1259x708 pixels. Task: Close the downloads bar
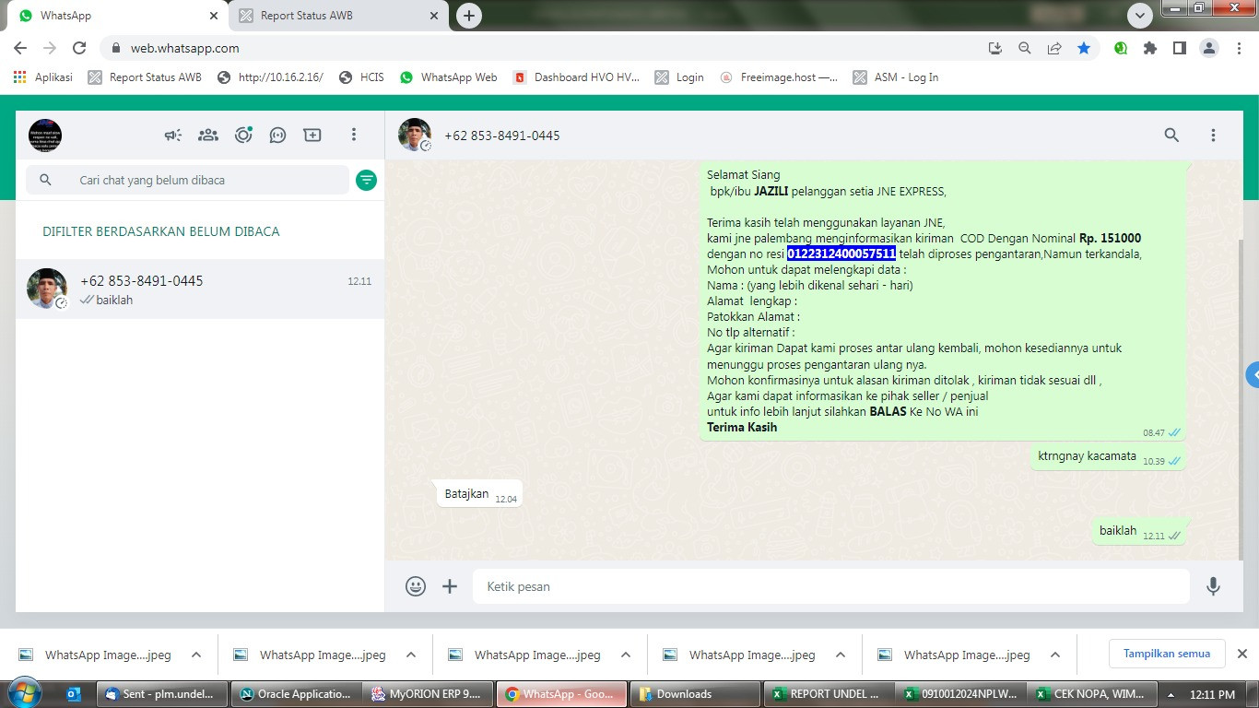tap(1241, 654)
